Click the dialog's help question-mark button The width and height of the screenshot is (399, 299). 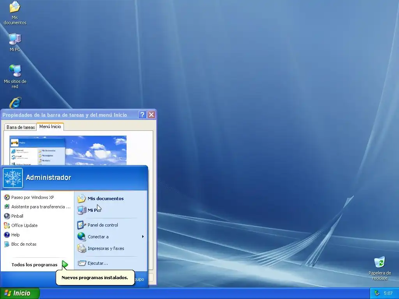tap(142, 115)
